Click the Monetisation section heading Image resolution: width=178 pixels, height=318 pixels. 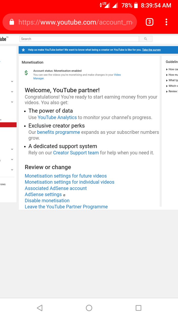tap(32, 62)
